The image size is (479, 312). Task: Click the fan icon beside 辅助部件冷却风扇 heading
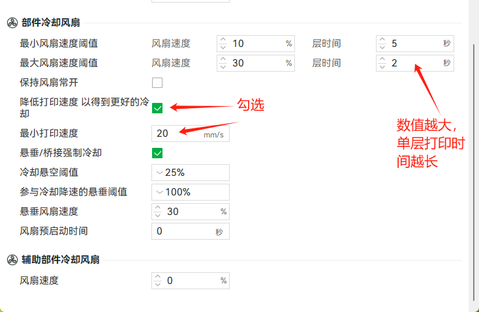[x=12, y=260]
